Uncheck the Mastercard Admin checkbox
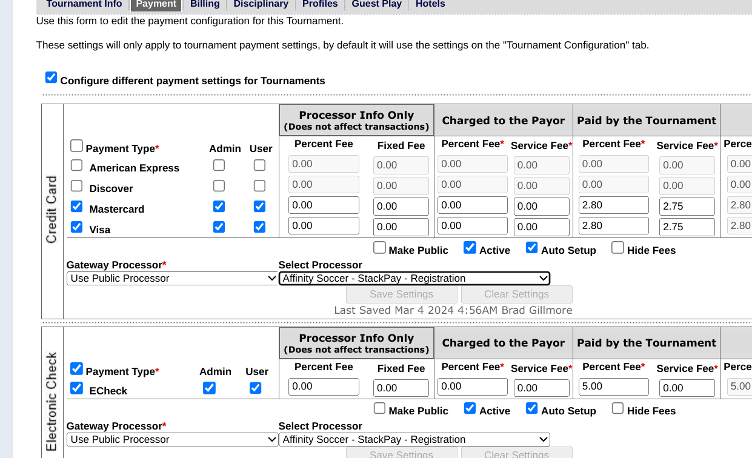The height and width of the screenshot is (458, 752). [219, 207]
